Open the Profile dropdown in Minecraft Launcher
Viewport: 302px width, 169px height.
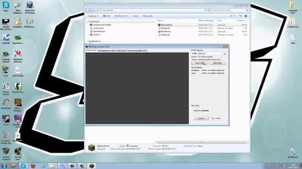pyautogui.click(x=212, y=54)
